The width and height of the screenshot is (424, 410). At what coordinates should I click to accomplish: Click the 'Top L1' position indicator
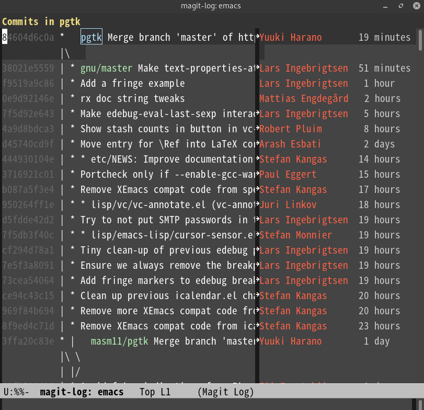(155, 392)
